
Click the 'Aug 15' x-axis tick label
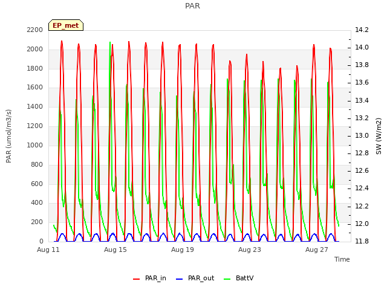tap(115, 250)
